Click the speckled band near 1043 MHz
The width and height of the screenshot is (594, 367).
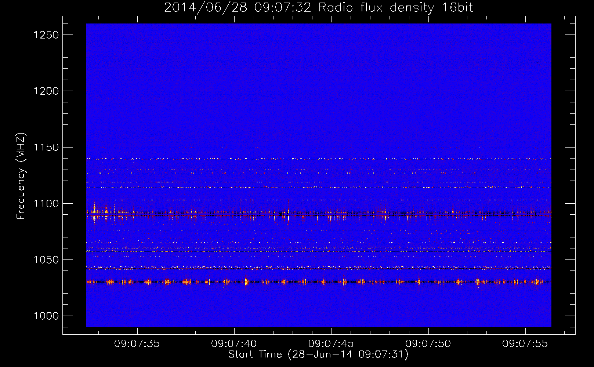click(319, 268)
